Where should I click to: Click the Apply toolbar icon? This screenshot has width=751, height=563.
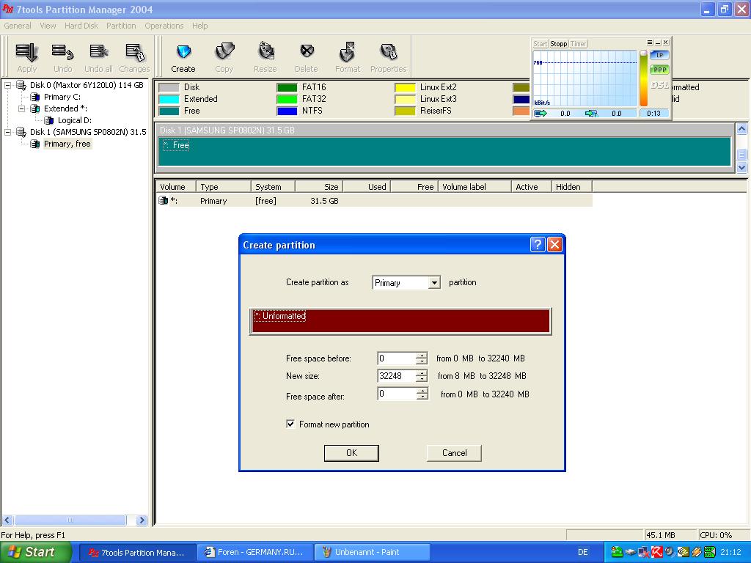click(x=26, y=52)
